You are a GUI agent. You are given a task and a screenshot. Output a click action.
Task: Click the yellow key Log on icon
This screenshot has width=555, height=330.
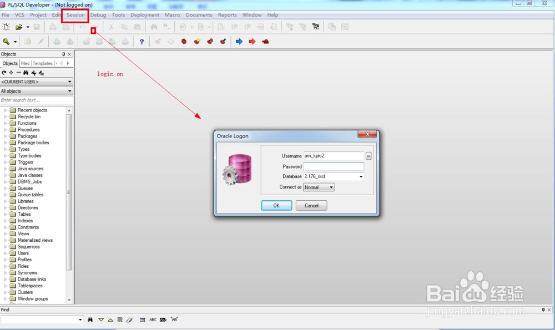(6, 42)
